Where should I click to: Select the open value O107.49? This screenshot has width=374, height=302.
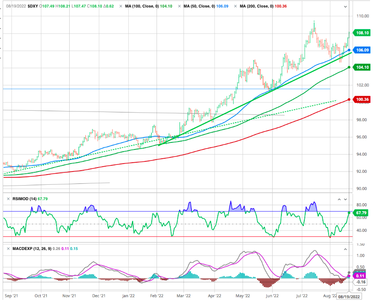pyautogui.click(x=47, y=6)
